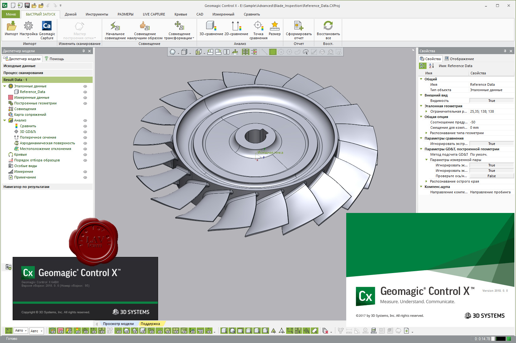Click Исходные данные section header
Screen dimensions: 516x343
[x=47, y=66]
